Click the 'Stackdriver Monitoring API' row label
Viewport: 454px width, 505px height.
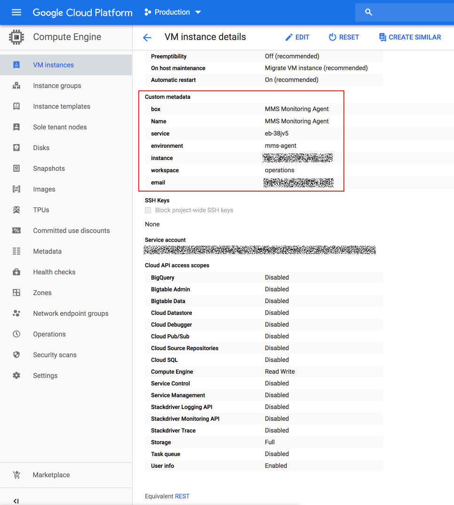pos(185,419)
